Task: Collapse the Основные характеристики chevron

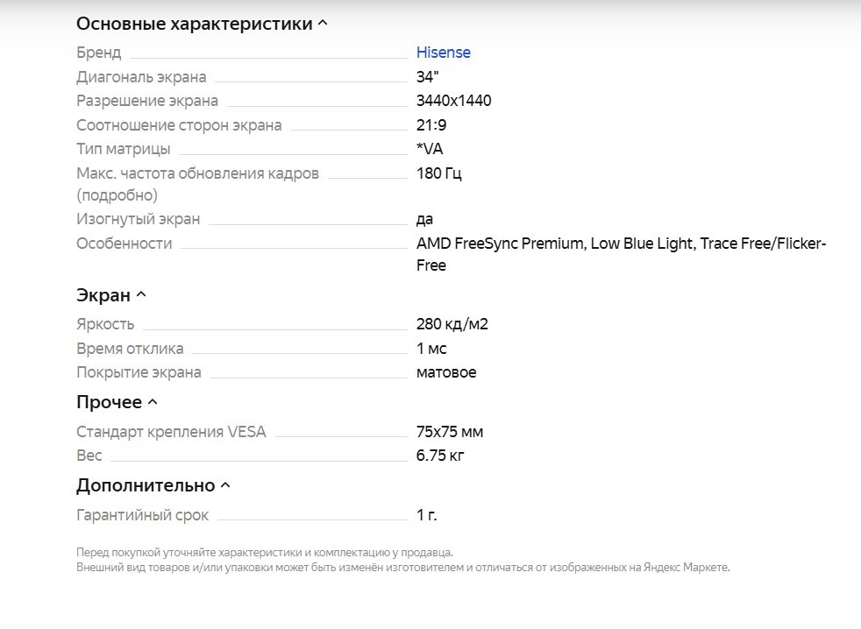Action: coord(323,24)
